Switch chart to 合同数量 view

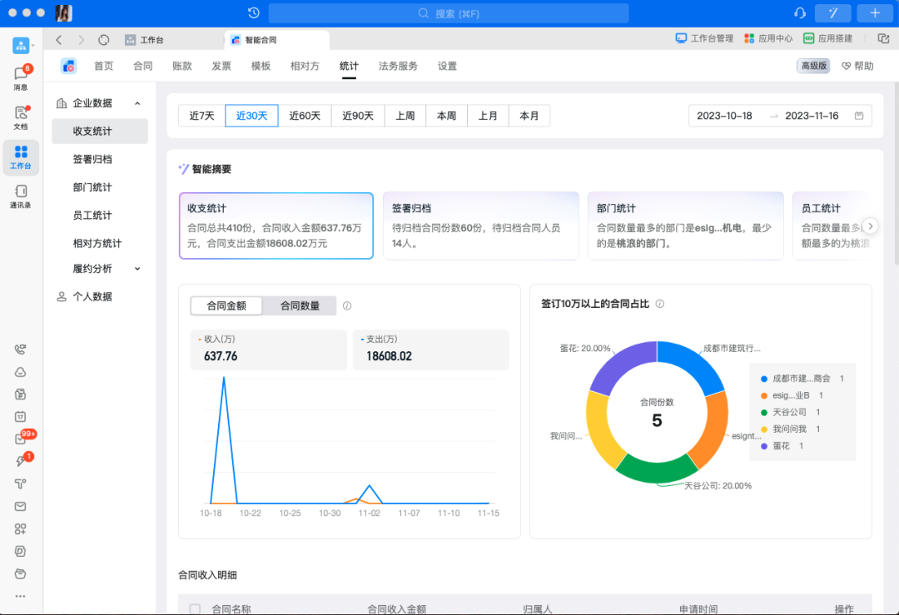pos(299,305)
